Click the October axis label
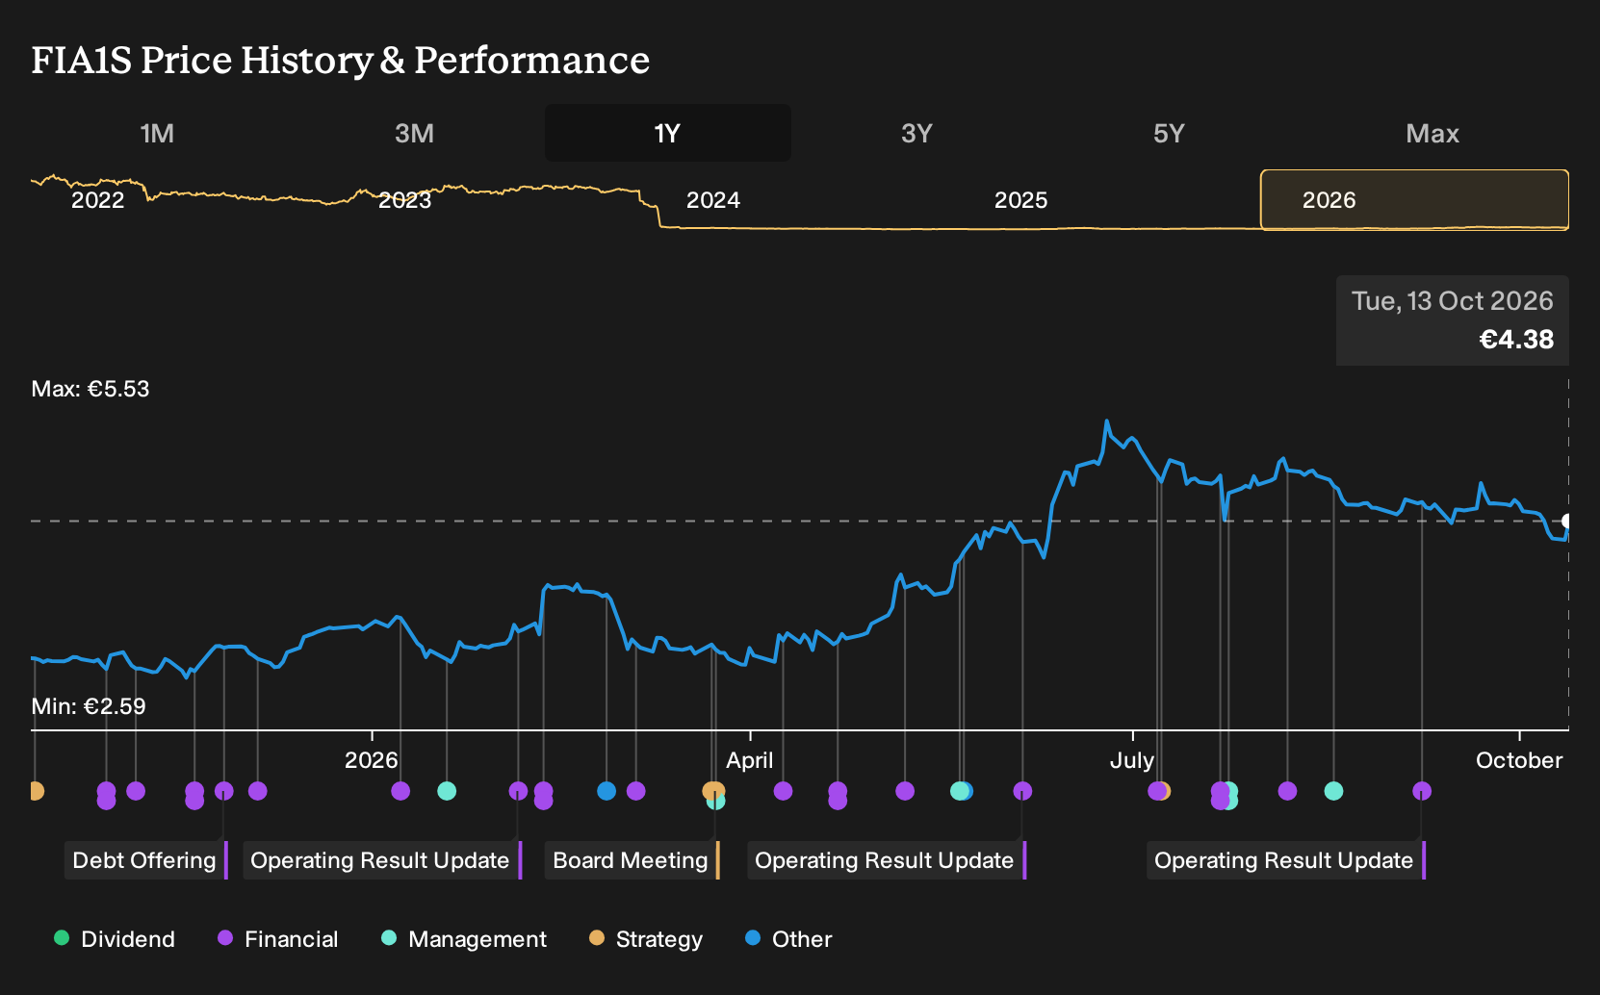This screenshot has height=995, width=1600. coord(1519,760)
